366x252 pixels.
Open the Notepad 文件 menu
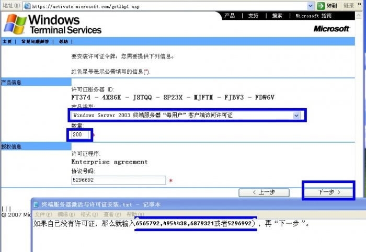pos(43,214)
